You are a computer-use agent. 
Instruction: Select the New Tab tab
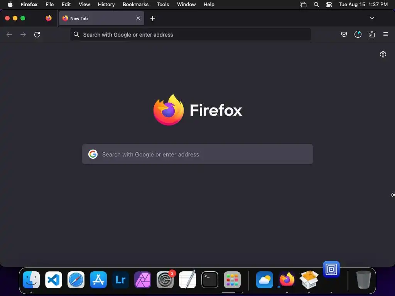(x=101, y=18)
